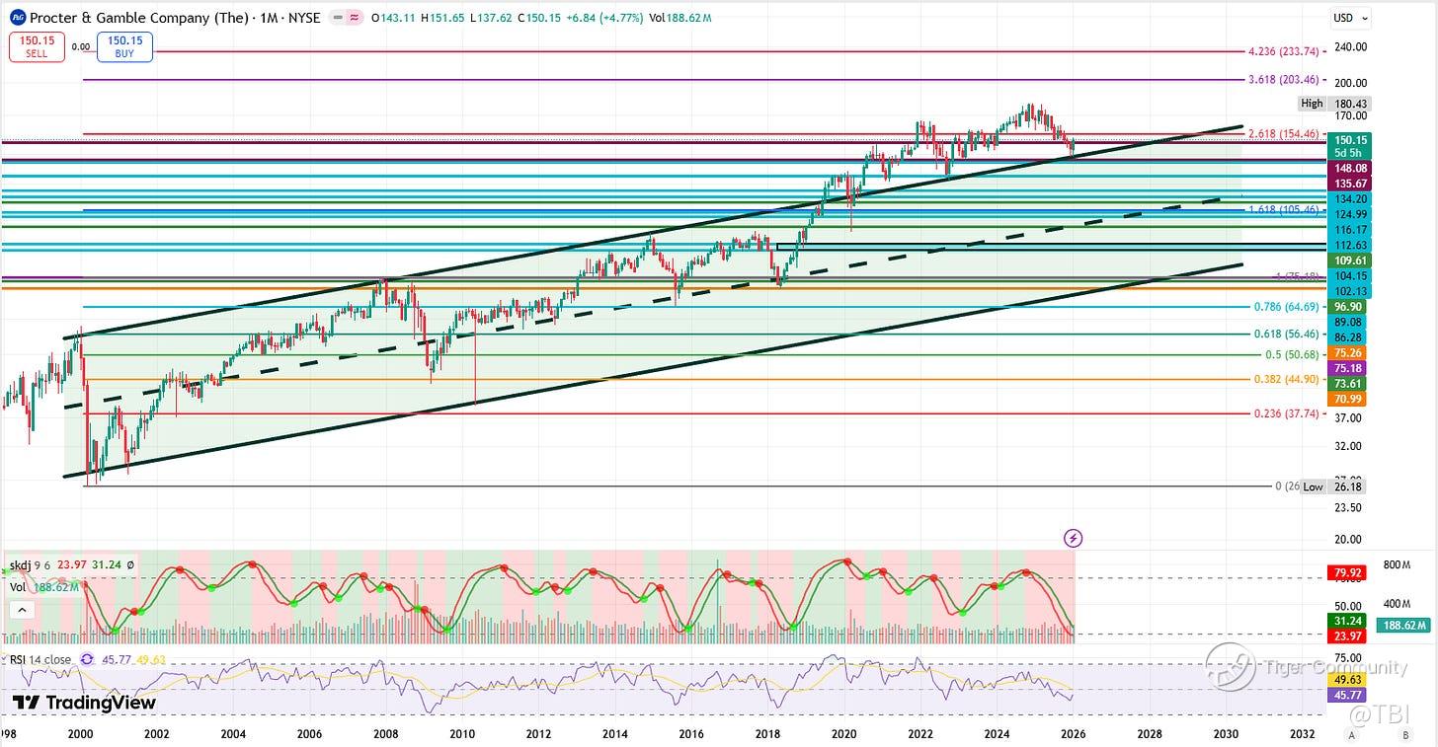Click the 104.15 price label on axis
The image size is (1438, 747).
(1350, 276)
